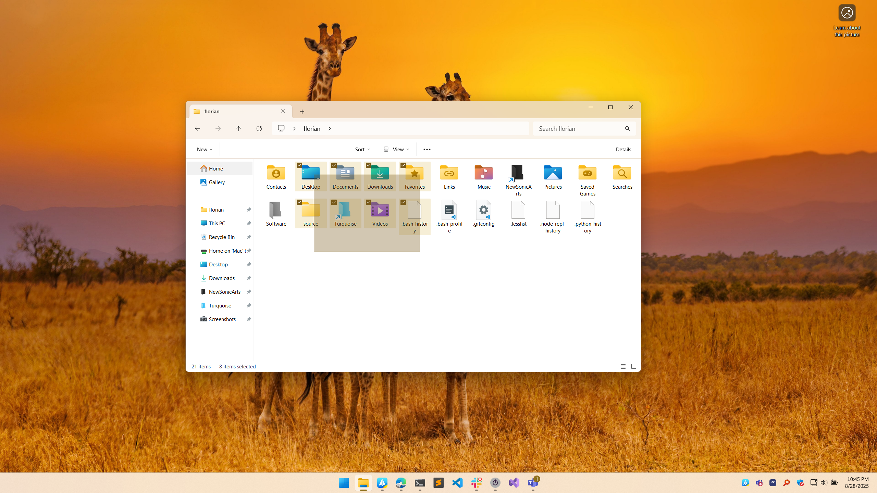877x493 pixels.
Task: Click the Refresh icon in the navigation bar
Action: (x=259, y=128)
